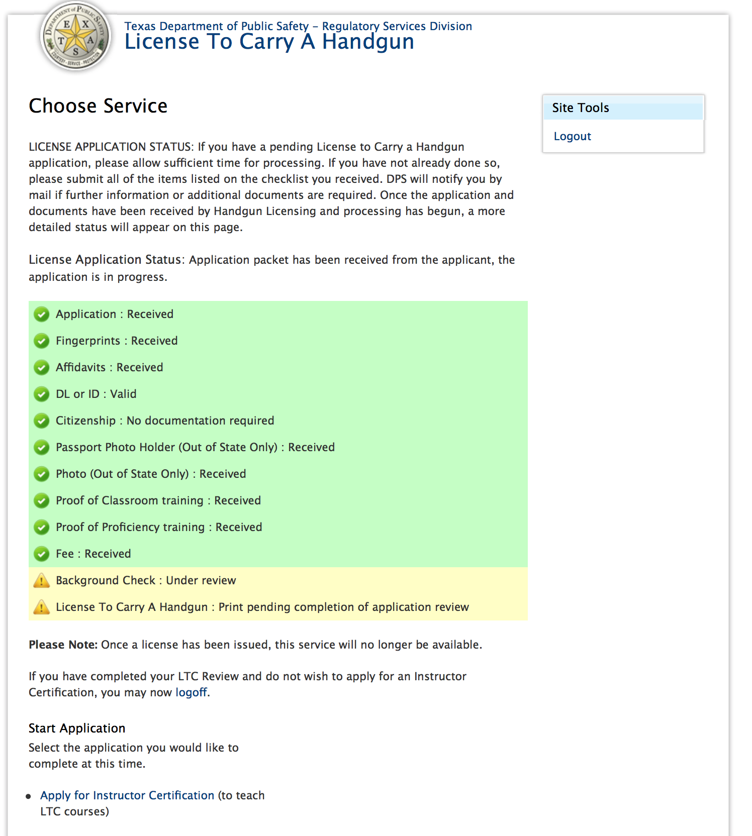Click the green check icon next to Fingerprints
The width and height of the screenshot is (752, 836).
coord(41,341)
